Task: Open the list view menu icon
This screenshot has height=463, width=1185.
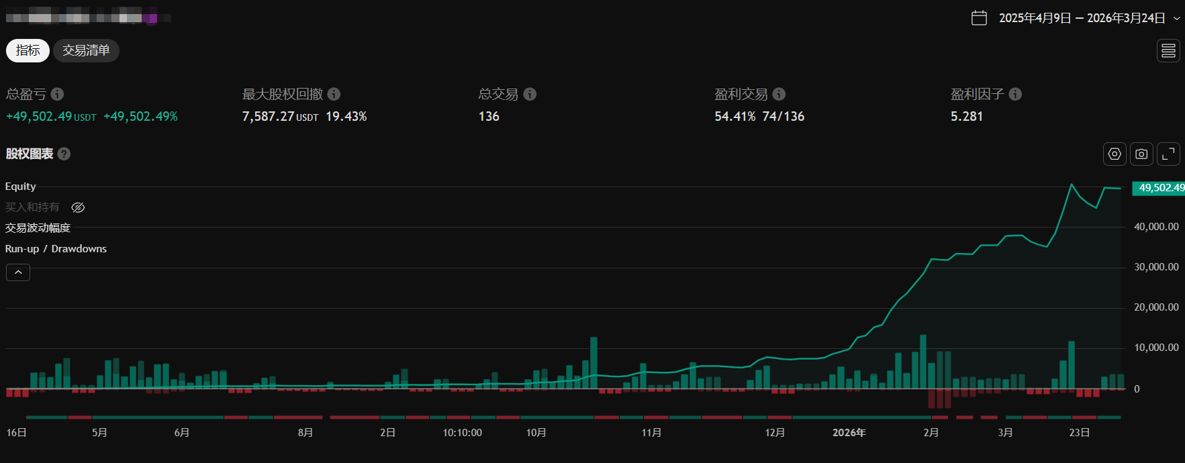Action: tap(1168, 51)
